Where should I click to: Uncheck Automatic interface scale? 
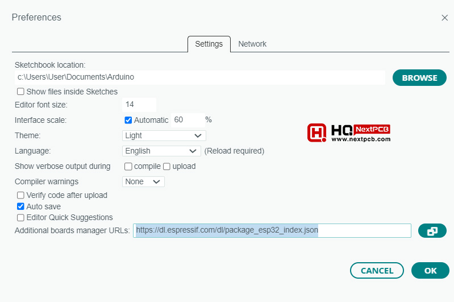(x=128, y=120)
